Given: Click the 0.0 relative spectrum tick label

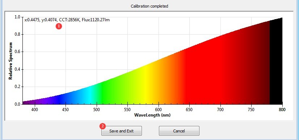Looking at the screenshot, I should (17, 104).
